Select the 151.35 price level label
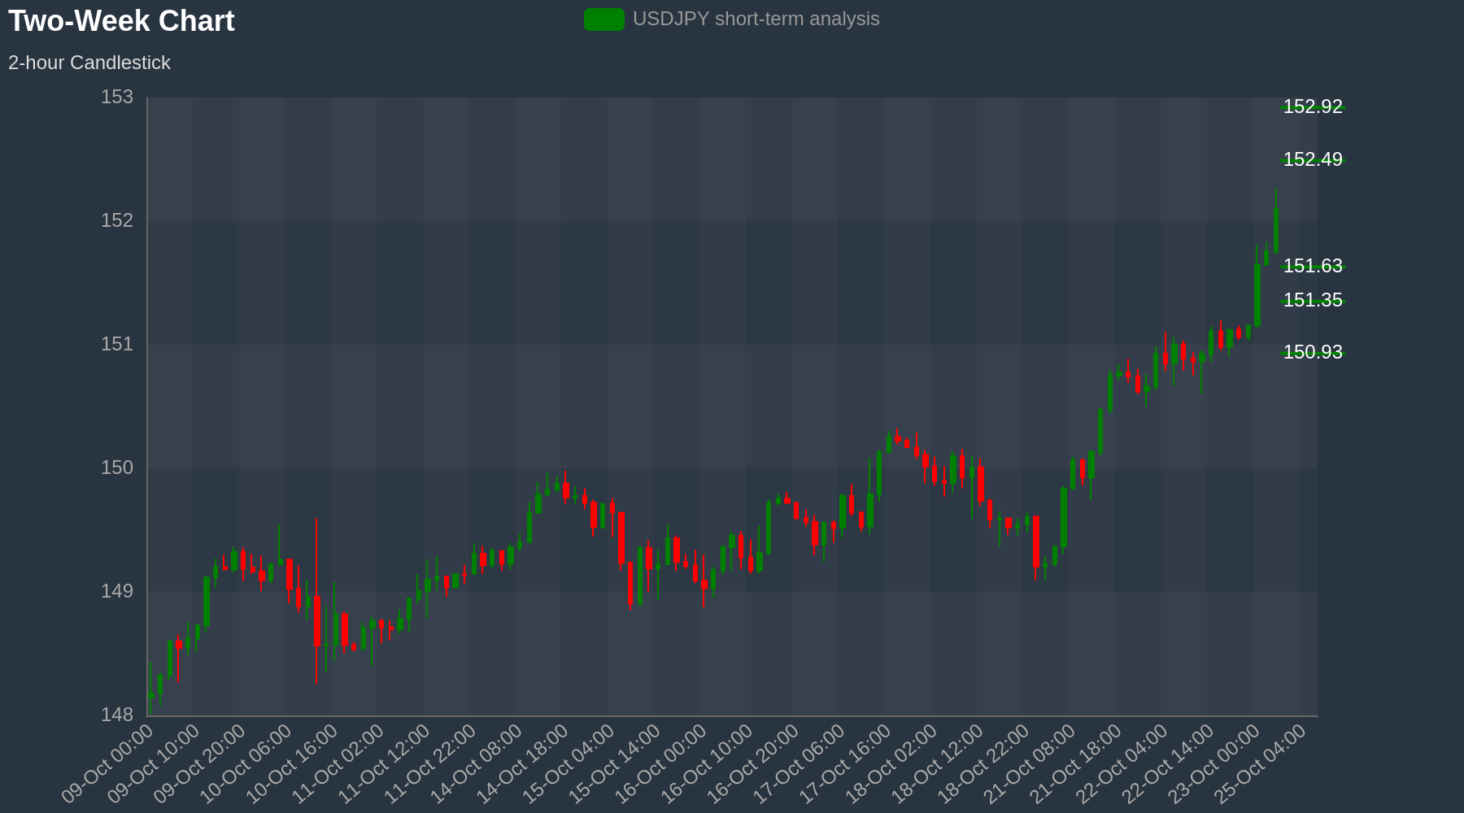1464x813 pixels. pyautogui.click(x=1313, y=300)
